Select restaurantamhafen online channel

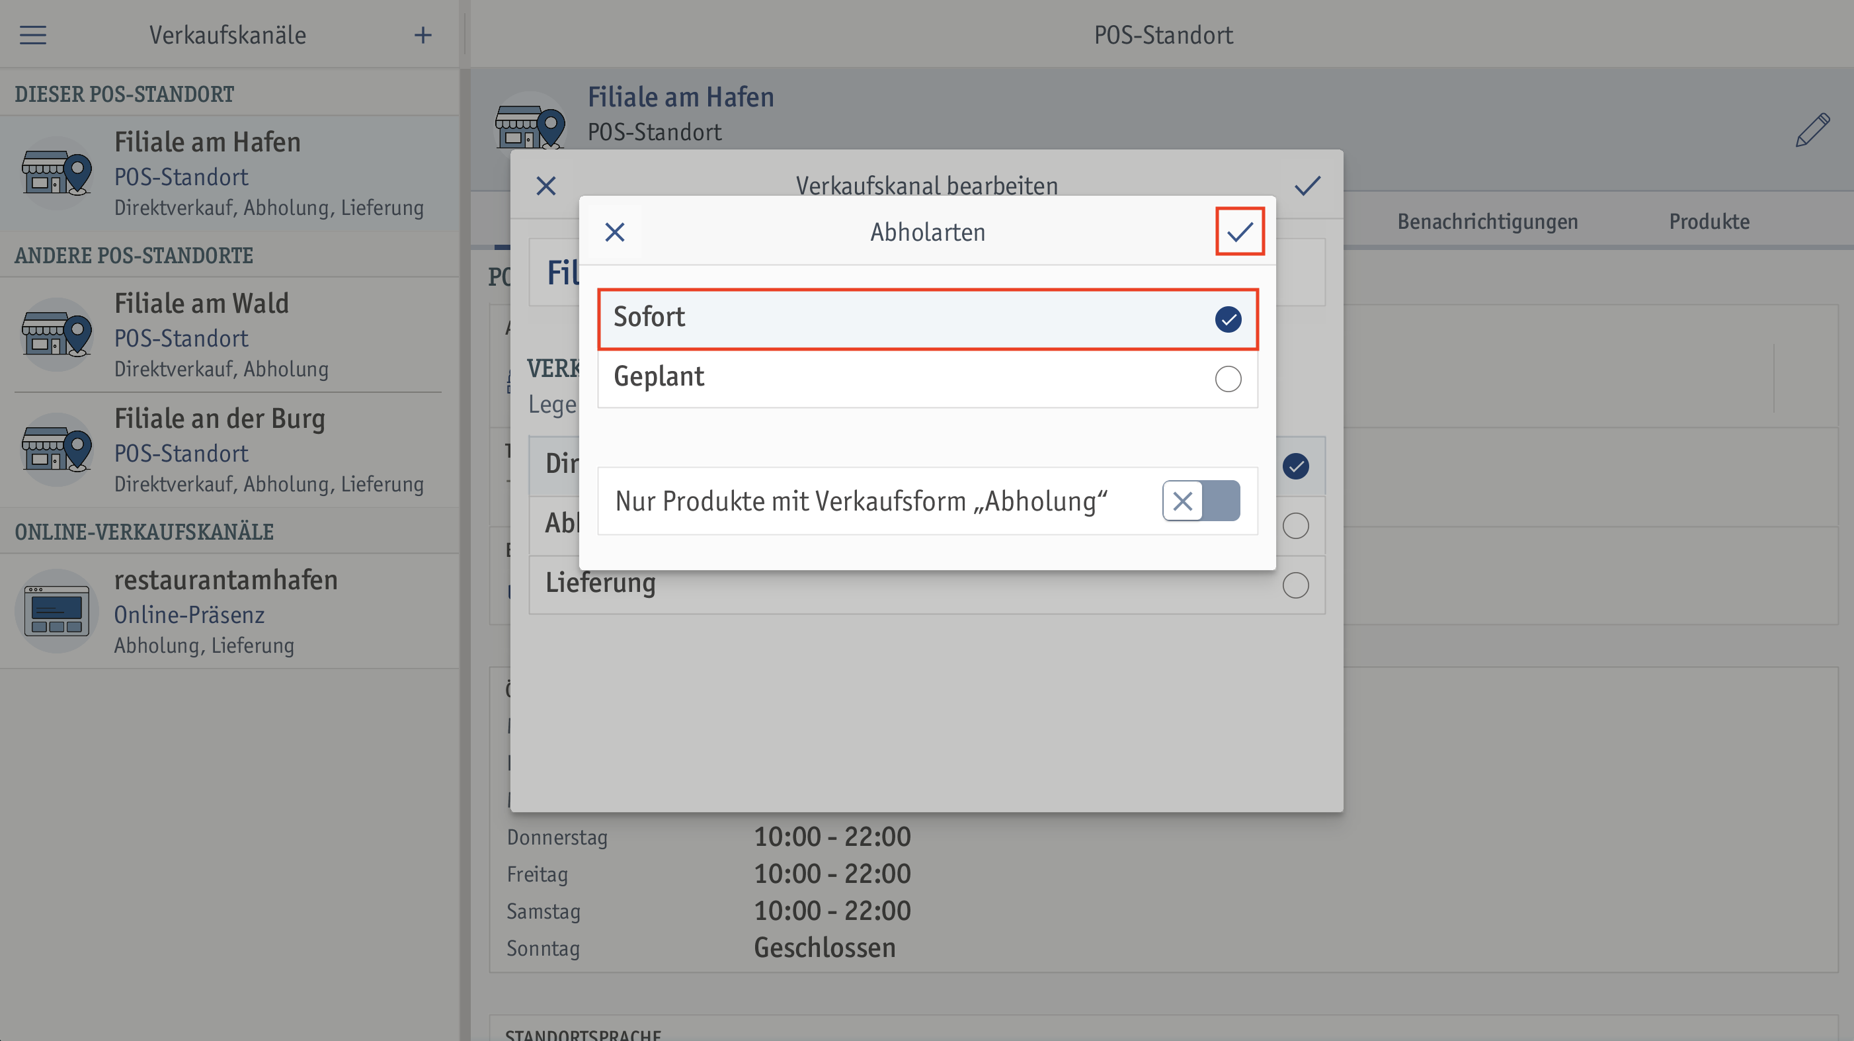229,611
